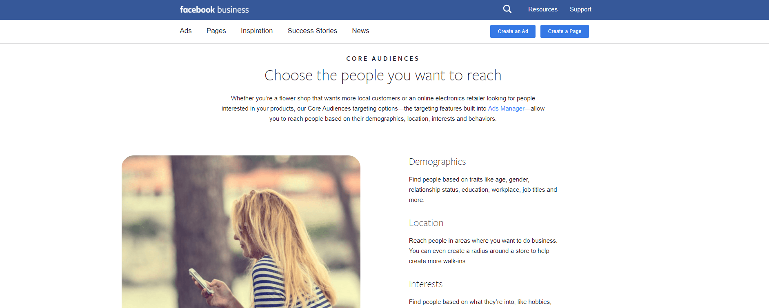Follow the Ads Manager link

(506, 109)
